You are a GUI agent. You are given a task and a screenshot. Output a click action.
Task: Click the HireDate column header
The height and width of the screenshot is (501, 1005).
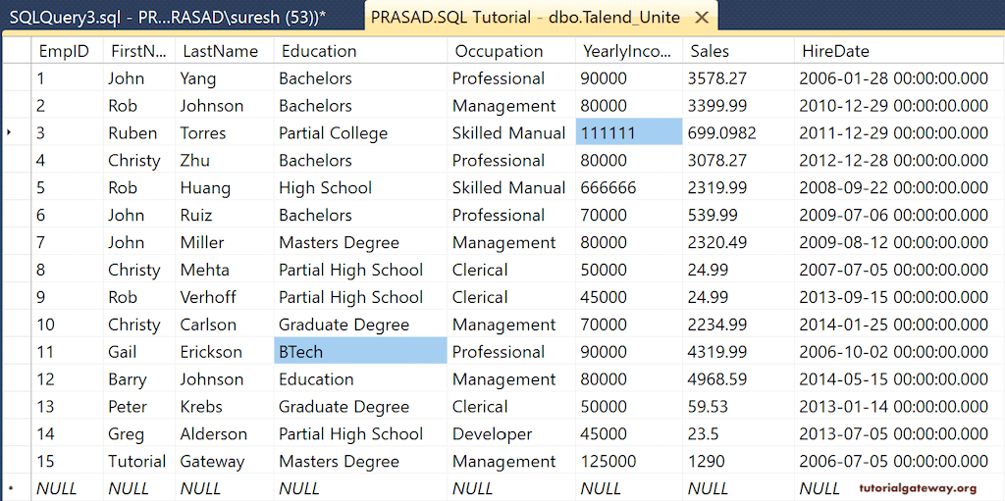click(835, 51)
